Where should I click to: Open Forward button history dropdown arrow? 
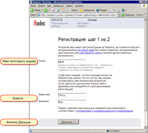click(x=49, y=10)
